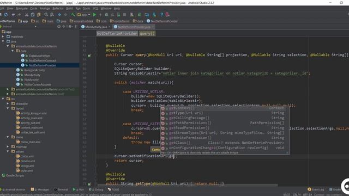The height and width of the screenshot is (196, 349).
Task: Click override gutter icon beside getType method
Action: (89, 184)
